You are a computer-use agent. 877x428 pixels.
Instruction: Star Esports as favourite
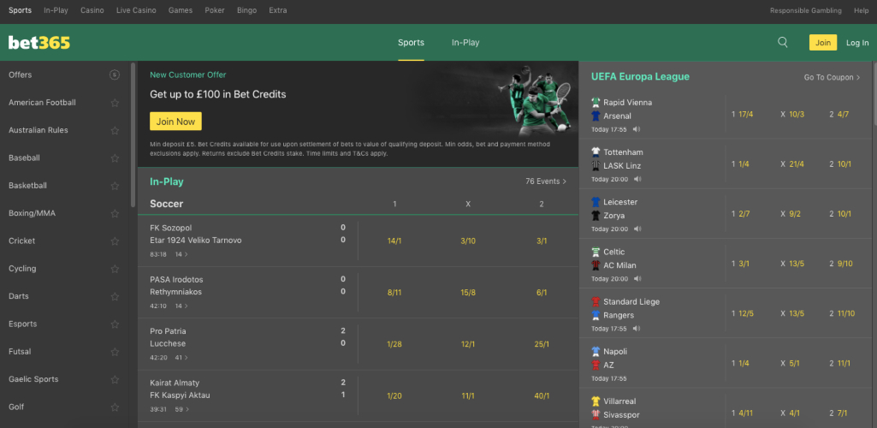point(115,324)
